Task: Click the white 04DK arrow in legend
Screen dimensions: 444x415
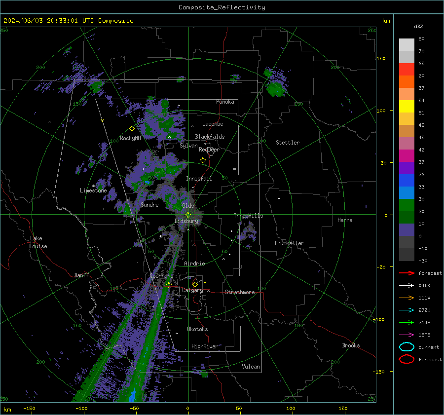Action: [x=407, y=285]
